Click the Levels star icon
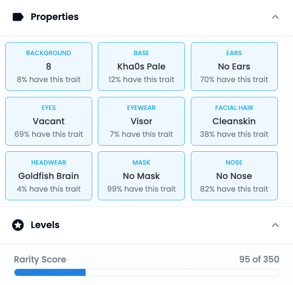 coord(18,225)
